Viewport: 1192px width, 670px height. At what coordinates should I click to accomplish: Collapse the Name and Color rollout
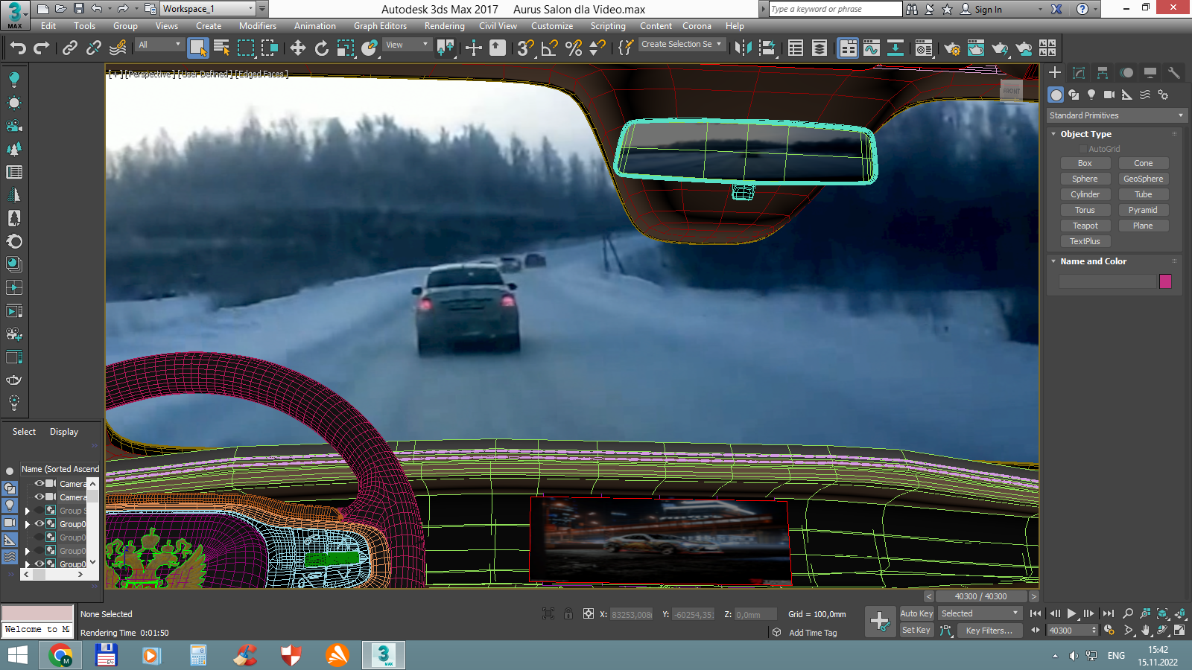tap(1093, 261)
